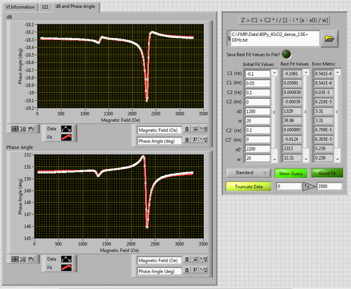
Task: Click the X-axis autoscale icon on dB graph
Action: coord(195,130)
